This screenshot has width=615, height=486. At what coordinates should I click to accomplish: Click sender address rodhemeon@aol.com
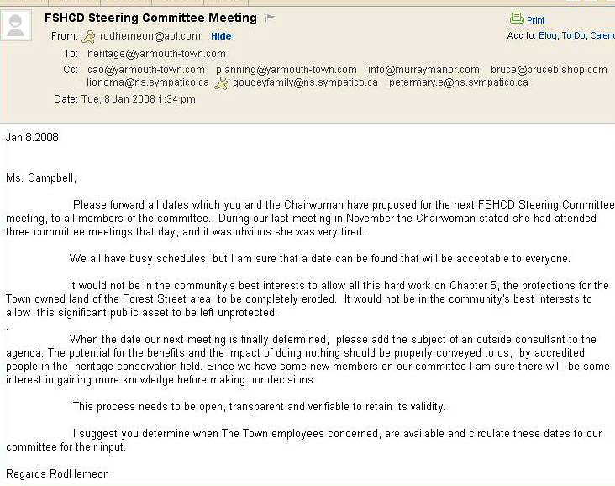150,36
